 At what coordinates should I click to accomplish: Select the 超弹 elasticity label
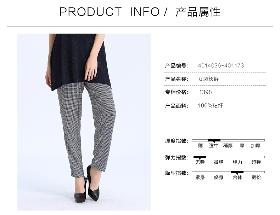point(256,162)
